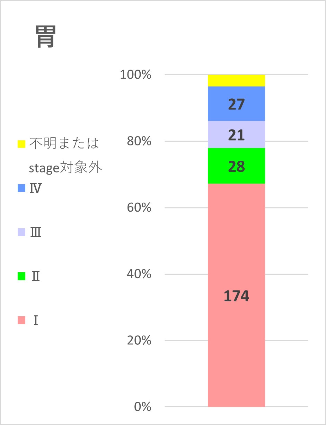Click the pink bar segment labeled 174
The image size is (326, 425).
tap(236, 295)
